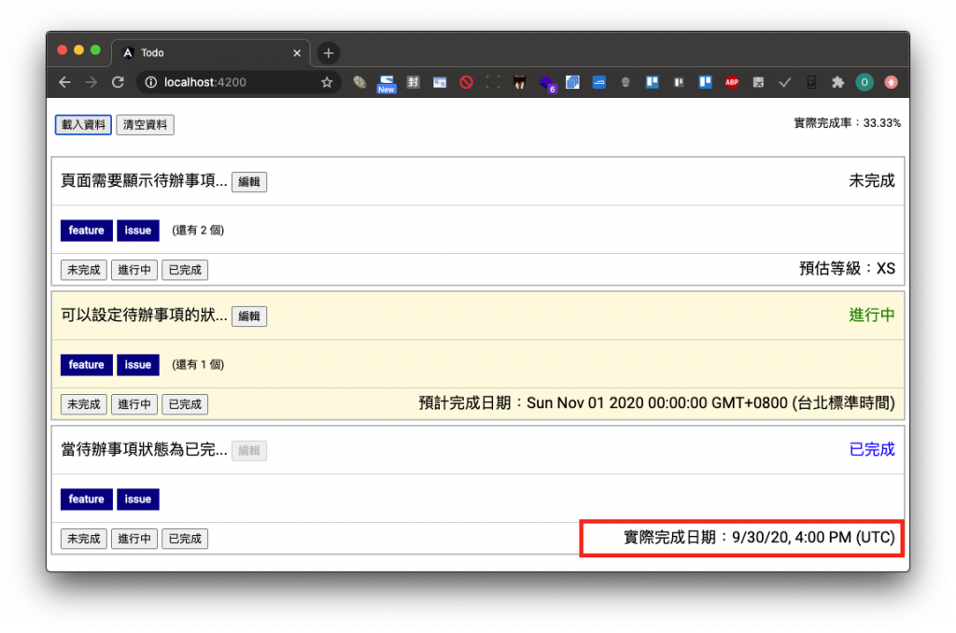The height and width of the screenshot is (633, 956).
Task: Open the puzzle-piece Extensions menu
Action: (x=837, y=82)
